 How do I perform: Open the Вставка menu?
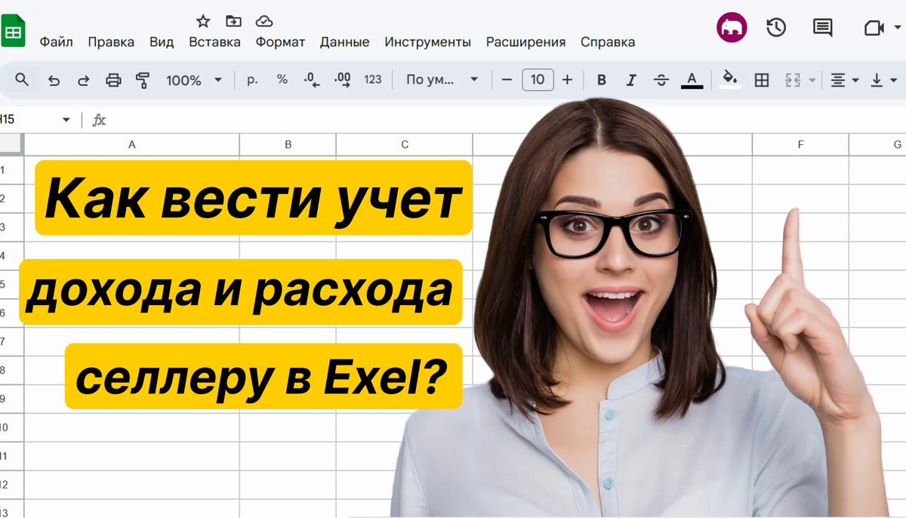(x=215, y=42)
